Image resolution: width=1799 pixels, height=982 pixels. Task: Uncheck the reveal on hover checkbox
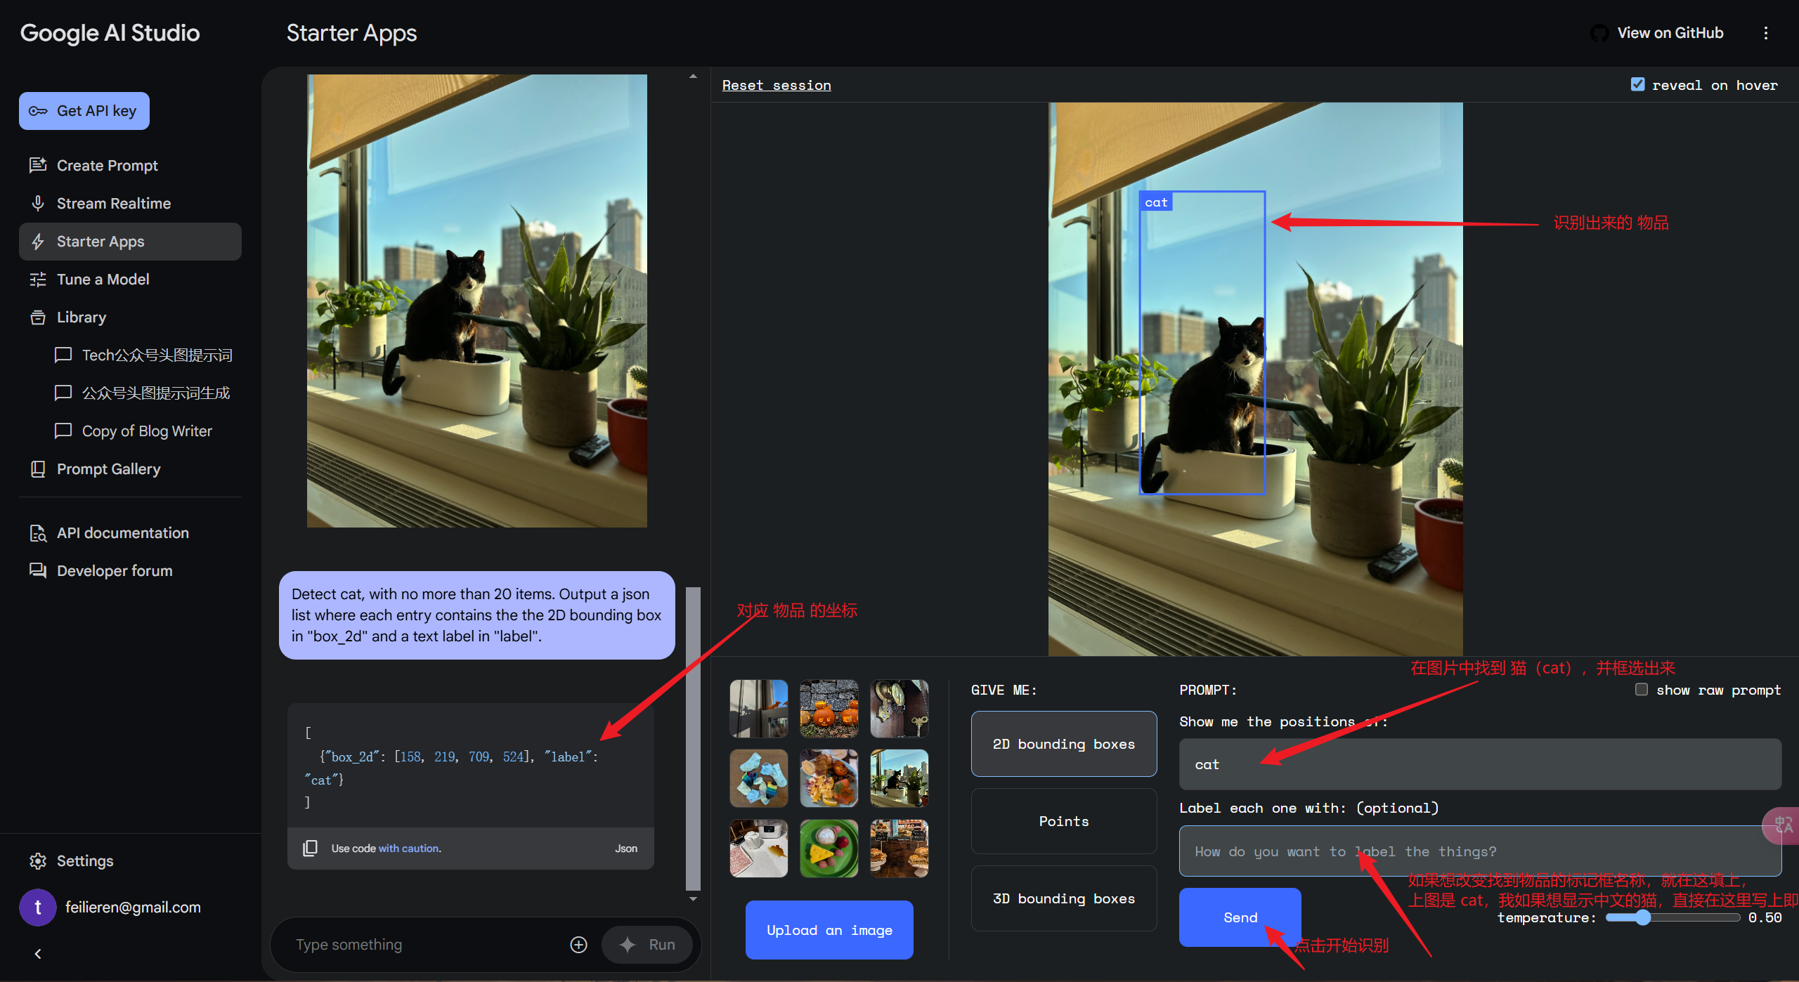1637,85
